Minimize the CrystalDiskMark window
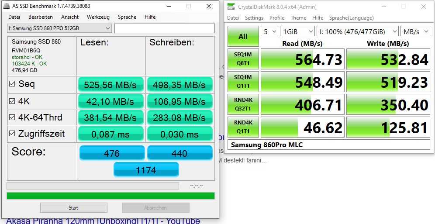 coord(383,7)
